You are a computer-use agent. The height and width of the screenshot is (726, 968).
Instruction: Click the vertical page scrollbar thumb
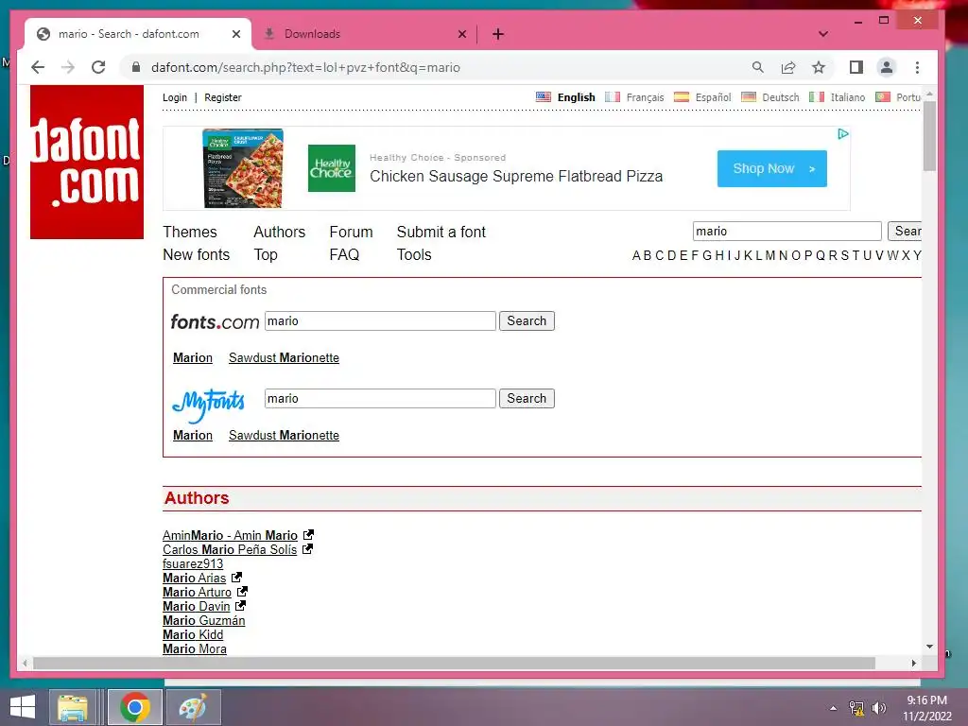click(x=930, y=136)
